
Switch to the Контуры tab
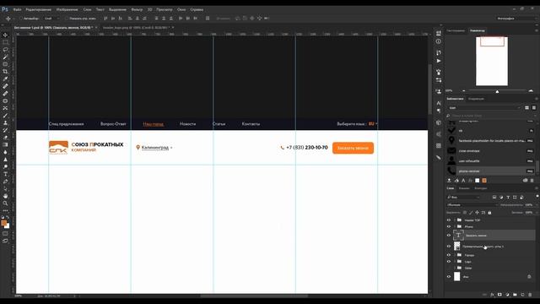click(x=480, y=188)
